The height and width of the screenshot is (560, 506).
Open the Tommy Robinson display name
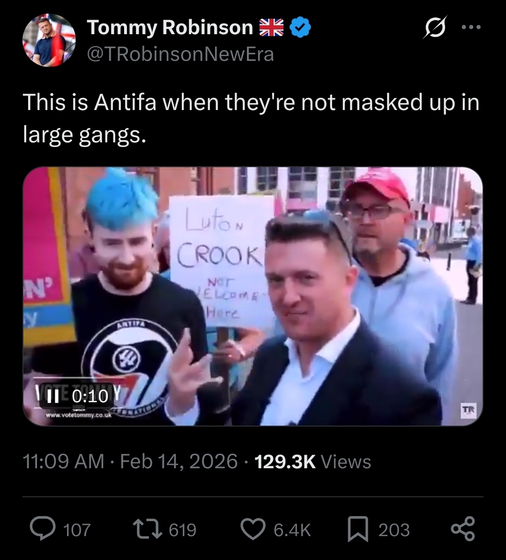pyautogui.click(x=170, y=27)
